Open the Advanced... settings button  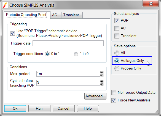(95, 96)
